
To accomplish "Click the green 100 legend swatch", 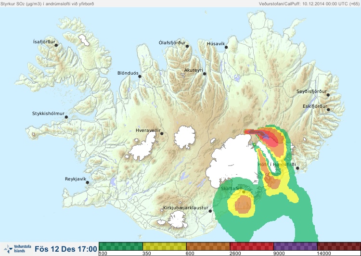I will pos(121,246).
